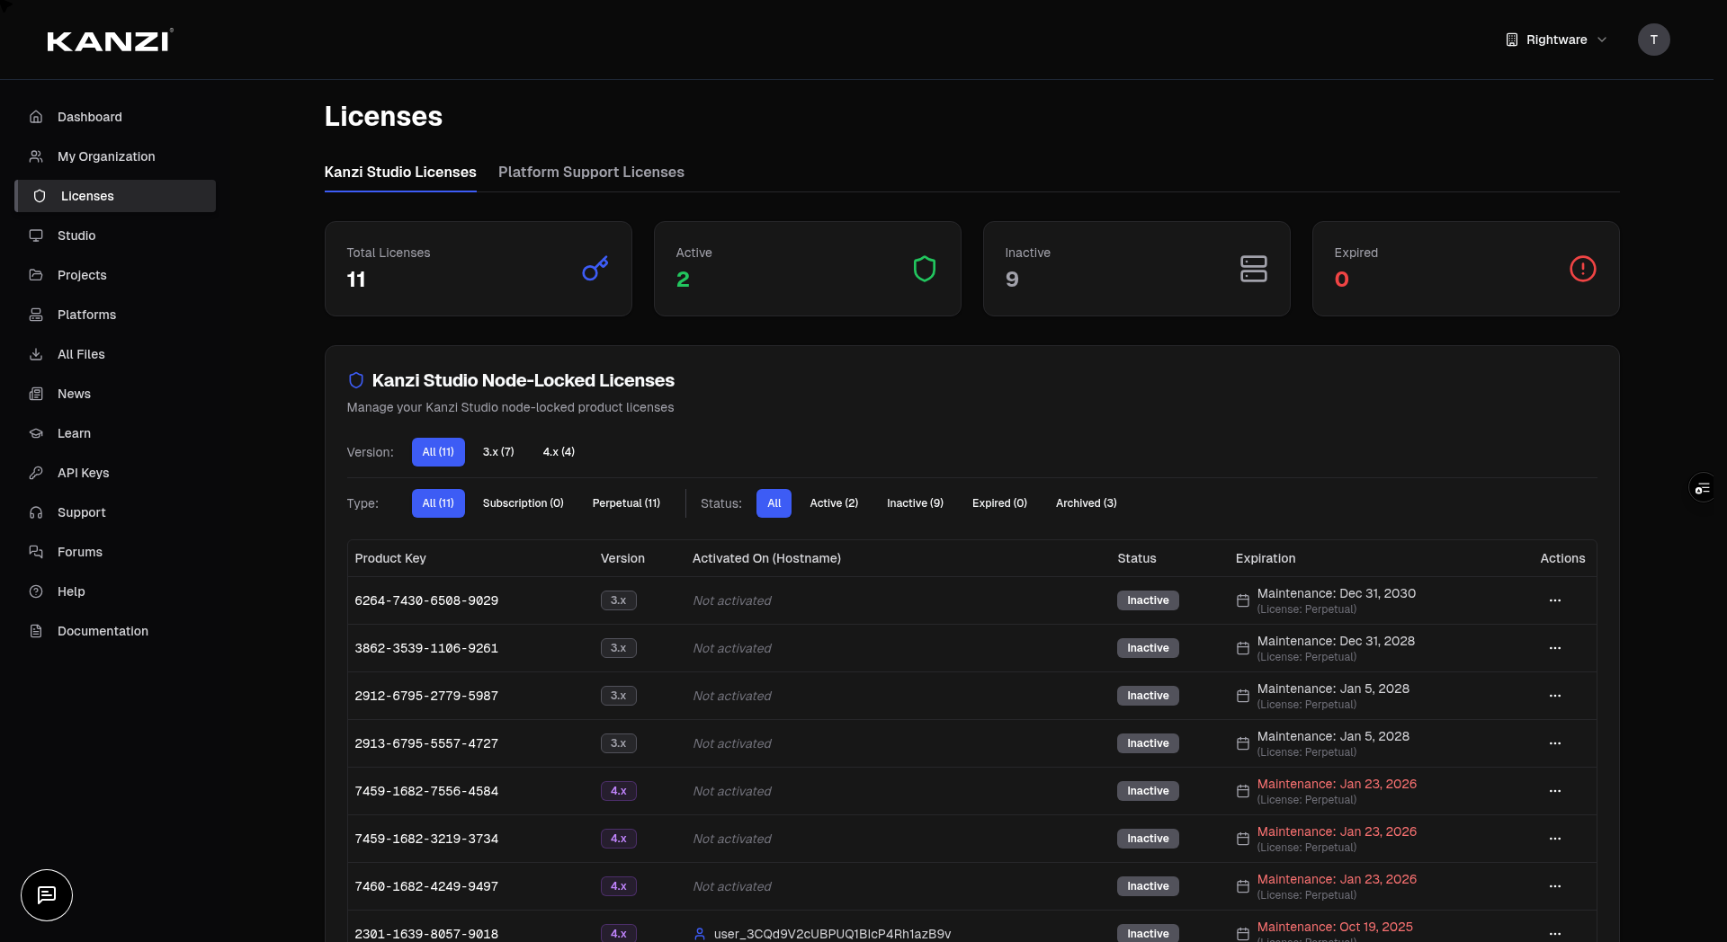
Task: Go to Projects in the sidebar
Action: (x=115, y=275)
